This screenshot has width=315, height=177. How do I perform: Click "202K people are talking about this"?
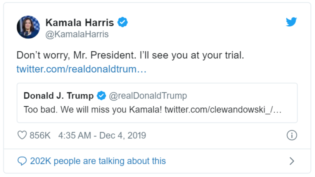pyautogui.click(x=98, y=161)
